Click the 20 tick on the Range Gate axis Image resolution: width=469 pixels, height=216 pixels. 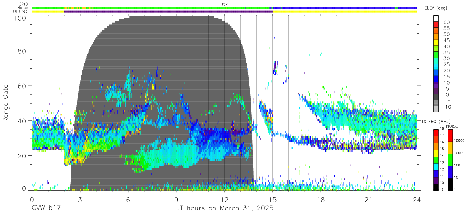coord(22,156)
